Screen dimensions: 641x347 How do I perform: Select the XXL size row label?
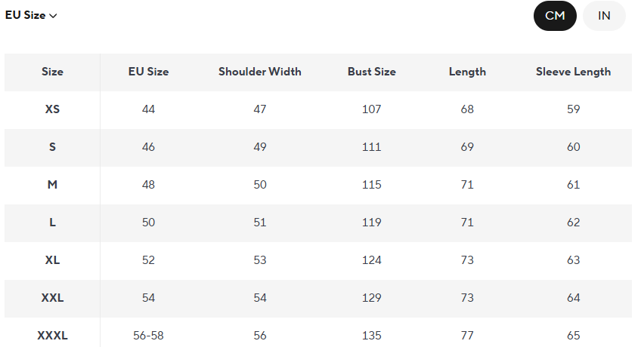point(52,298)
